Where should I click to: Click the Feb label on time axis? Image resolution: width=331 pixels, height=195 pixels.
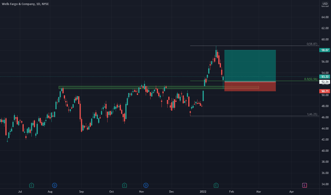click(x=232, y=191)
